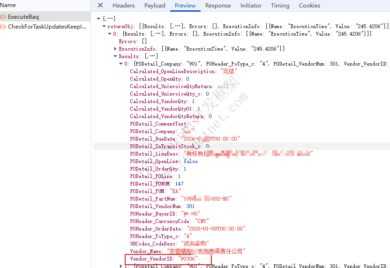Select PODetail_POLine: 1 row
390x268 pixels.
tap(155, 176)
